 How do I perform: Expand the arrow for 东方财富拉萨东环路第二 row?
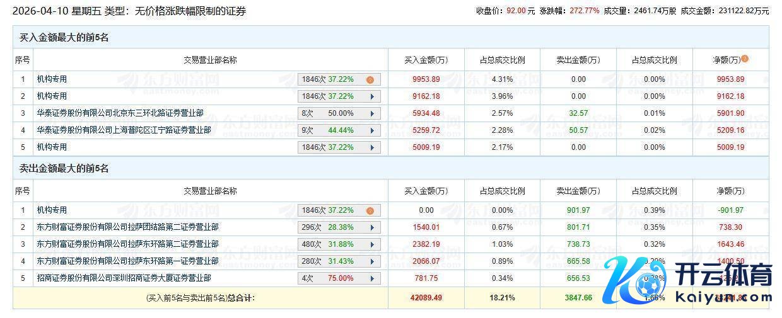pos(373,245)
